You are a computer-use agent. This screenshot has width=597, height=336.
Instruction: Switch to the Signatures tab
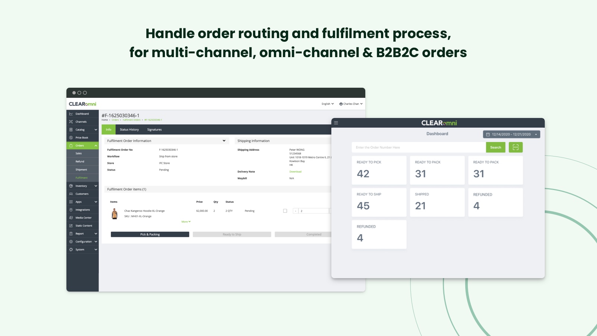[154, 130]
